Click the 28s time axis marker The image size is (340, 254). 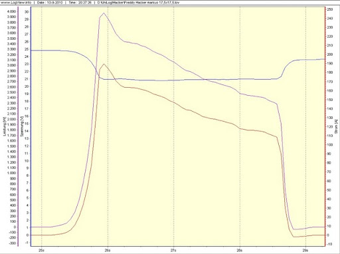point(240,250)
